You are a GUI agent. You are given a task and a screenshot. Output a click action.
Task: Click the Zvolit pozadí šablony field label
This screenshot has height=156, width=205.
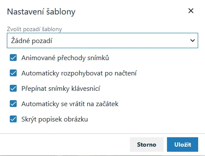pyautogui.click(x=35, y=29)
